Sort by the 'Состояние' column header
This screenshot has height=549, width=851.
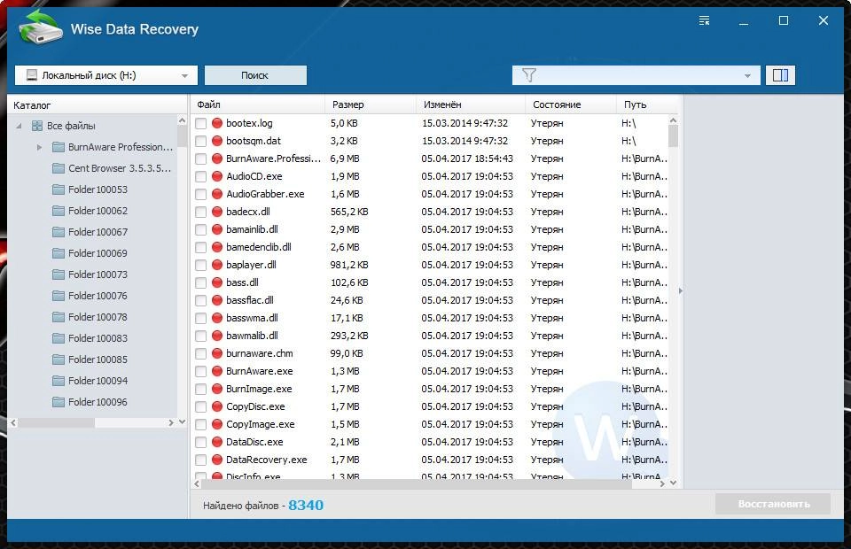(x=571, y=104)
